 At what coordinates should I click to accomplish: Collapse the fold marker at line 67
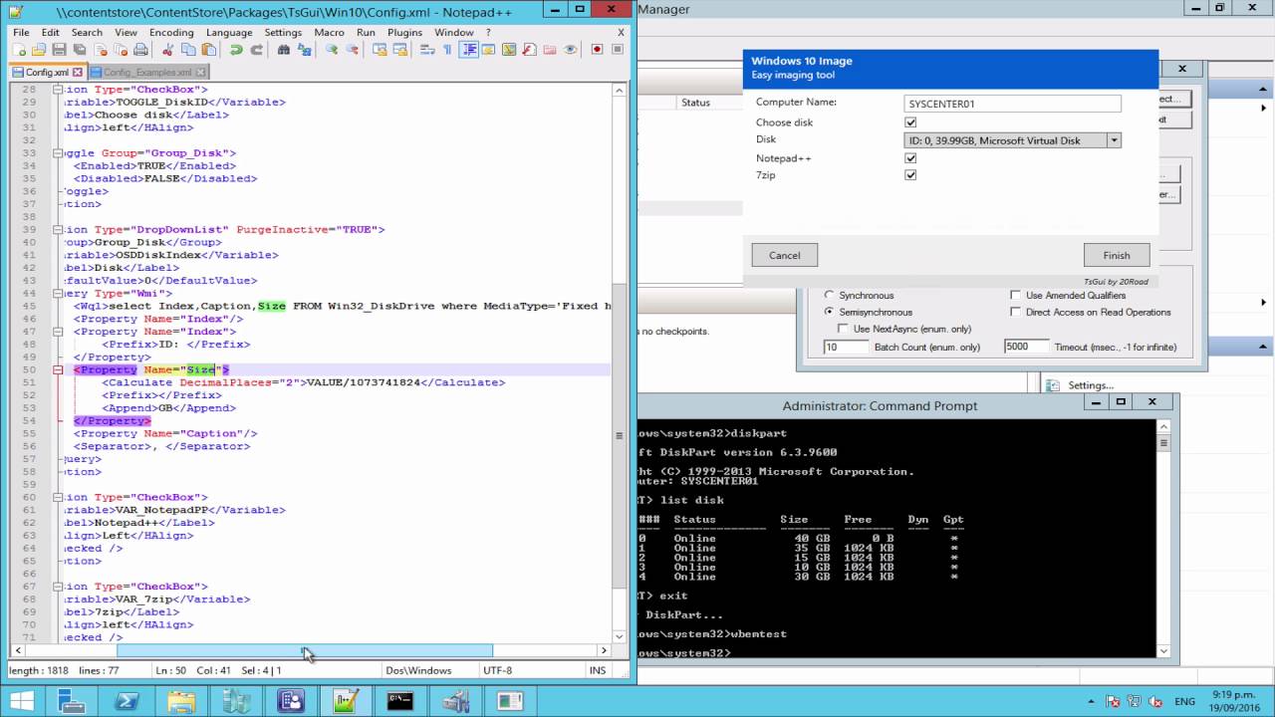(58, 587)
